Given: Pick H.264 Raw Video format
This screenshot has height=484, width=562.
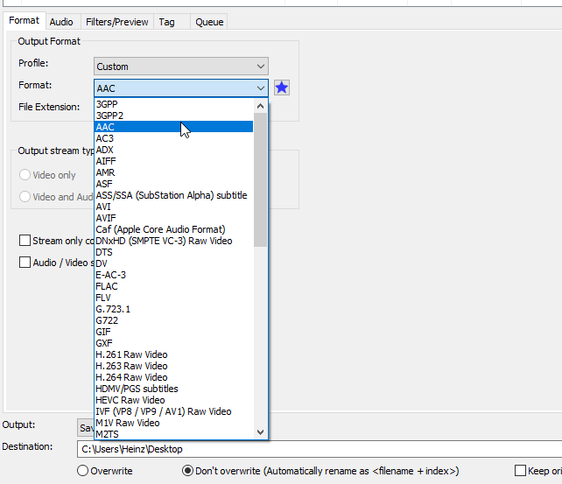Looking at the screenshot, I should pyautogui.click(x=131, y=377).
